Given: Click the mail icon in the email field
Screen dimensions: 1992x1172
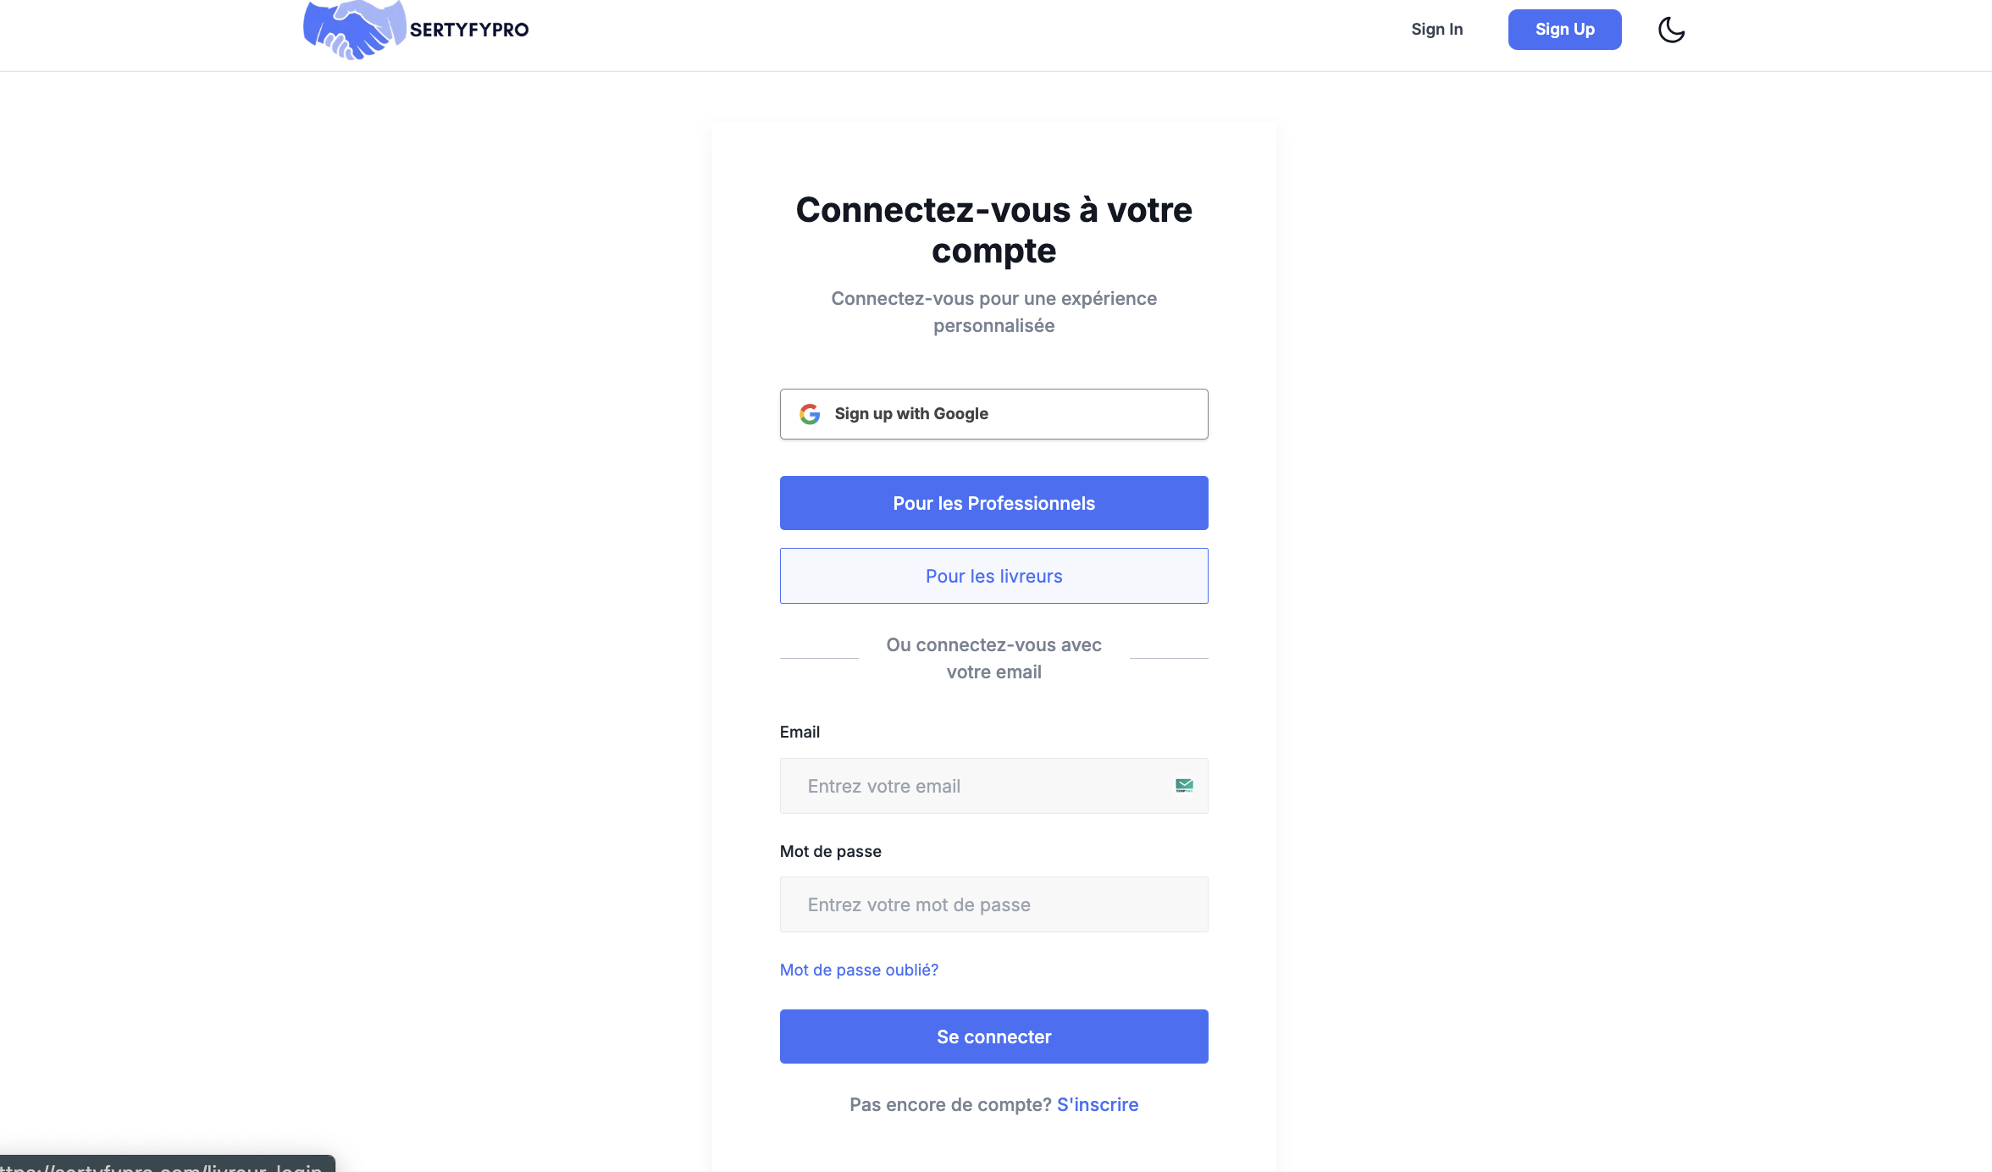Looking at the screenshot, I should pyautogui.click(x=1184, y=786).
